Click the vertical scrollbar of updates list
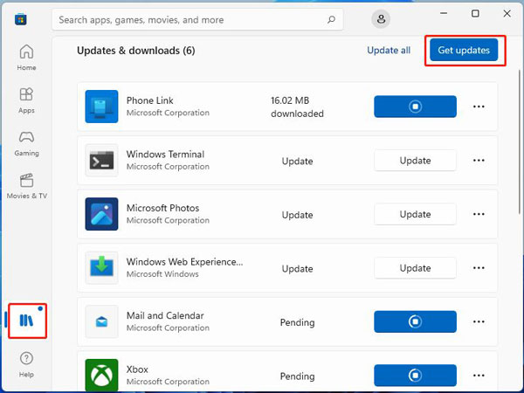The height and width of the screenshot is (393, 524). coord(520,142)
